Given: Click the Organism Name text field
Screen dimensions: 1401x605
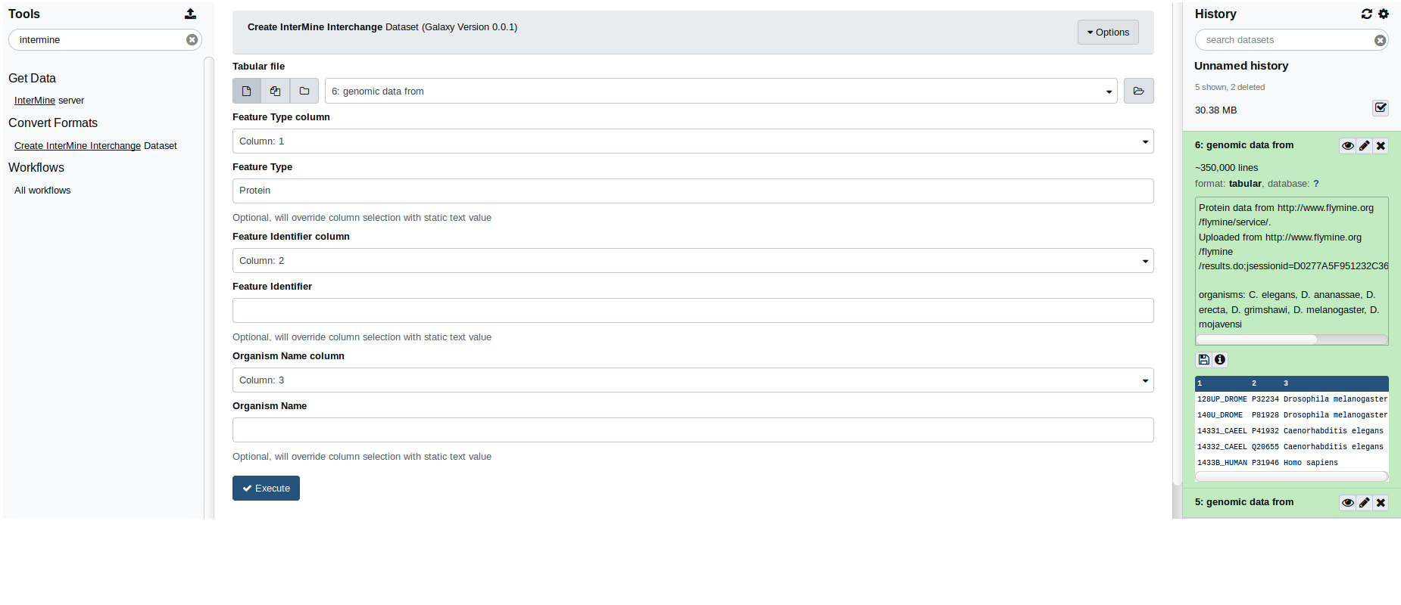Looking at the screenshot, I should coord(693,430).
